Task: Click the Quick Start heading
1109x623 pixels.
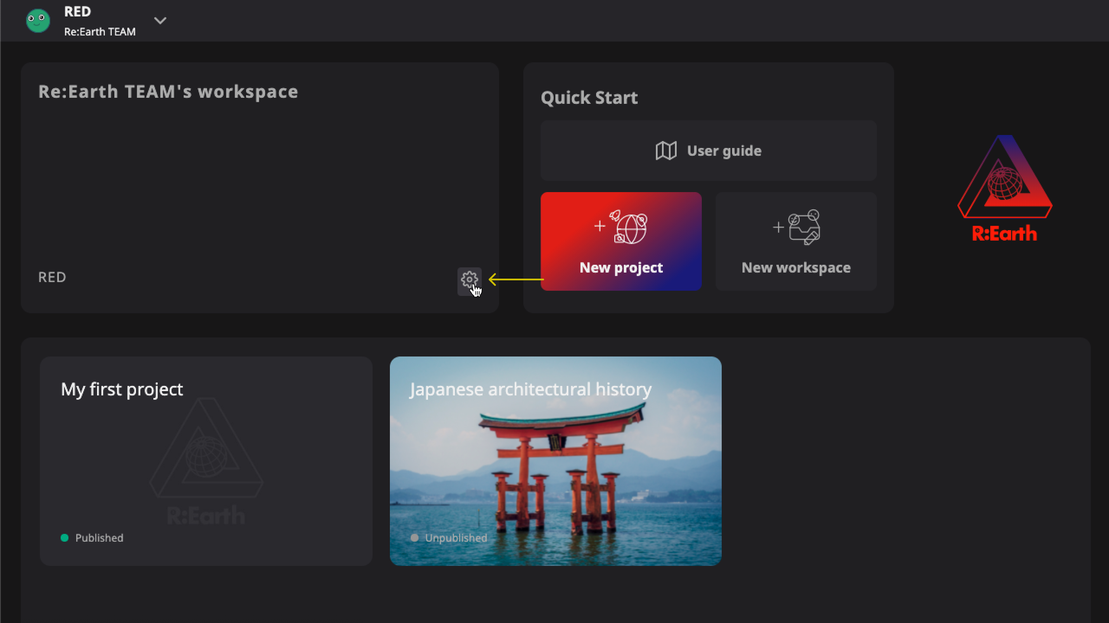Action: 589,97
